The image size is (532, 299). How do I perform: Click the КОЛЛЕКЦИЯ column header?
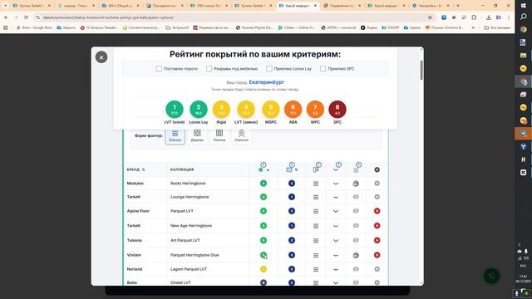tap(182, 169)
